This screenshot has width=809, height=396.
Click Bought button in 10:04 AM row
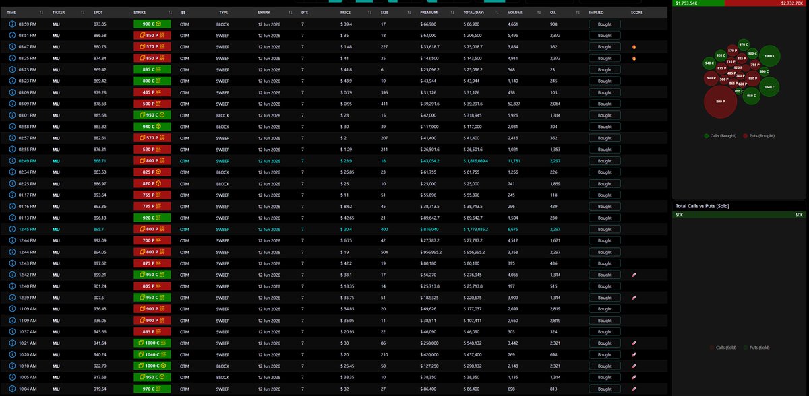[605, 389]
